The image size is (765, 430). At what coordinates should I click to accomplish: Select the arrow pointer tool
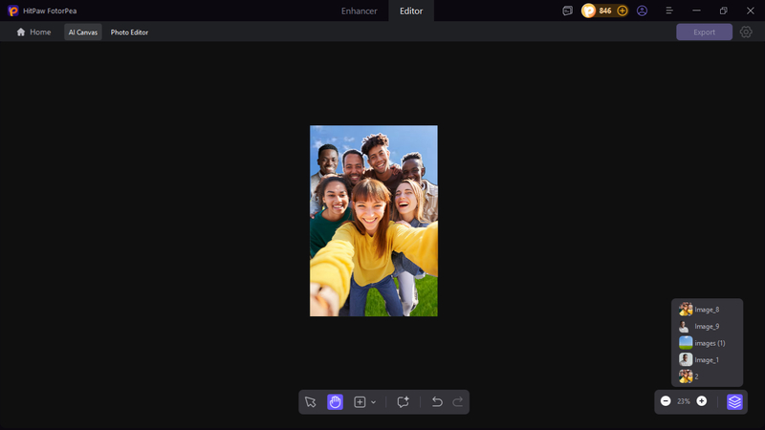[x=310, y=401]
